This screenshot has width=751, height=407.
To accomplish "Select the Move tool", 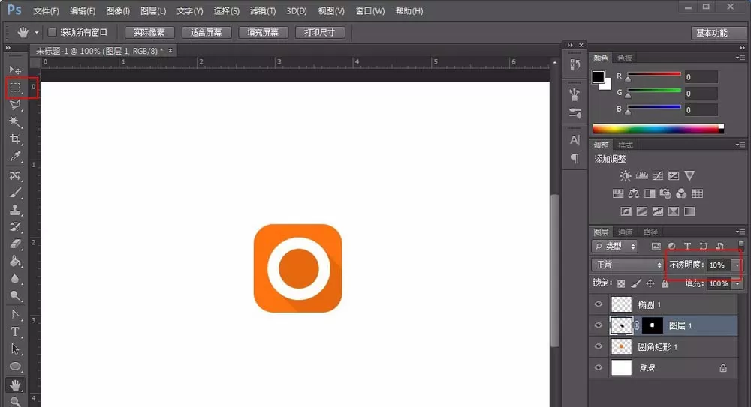I will point(15,70).
